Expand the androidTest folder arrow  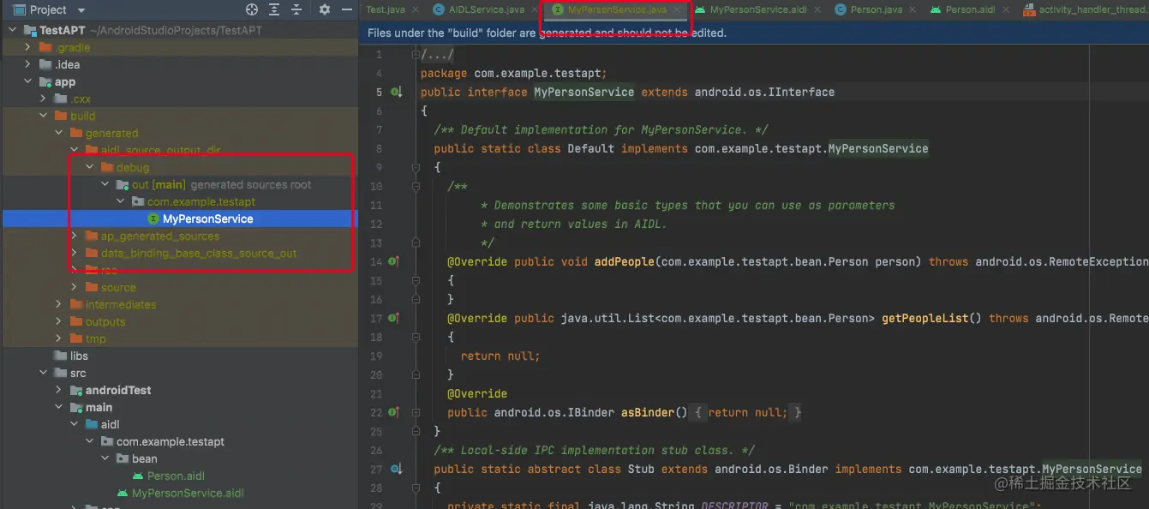(x=59, y=390)
